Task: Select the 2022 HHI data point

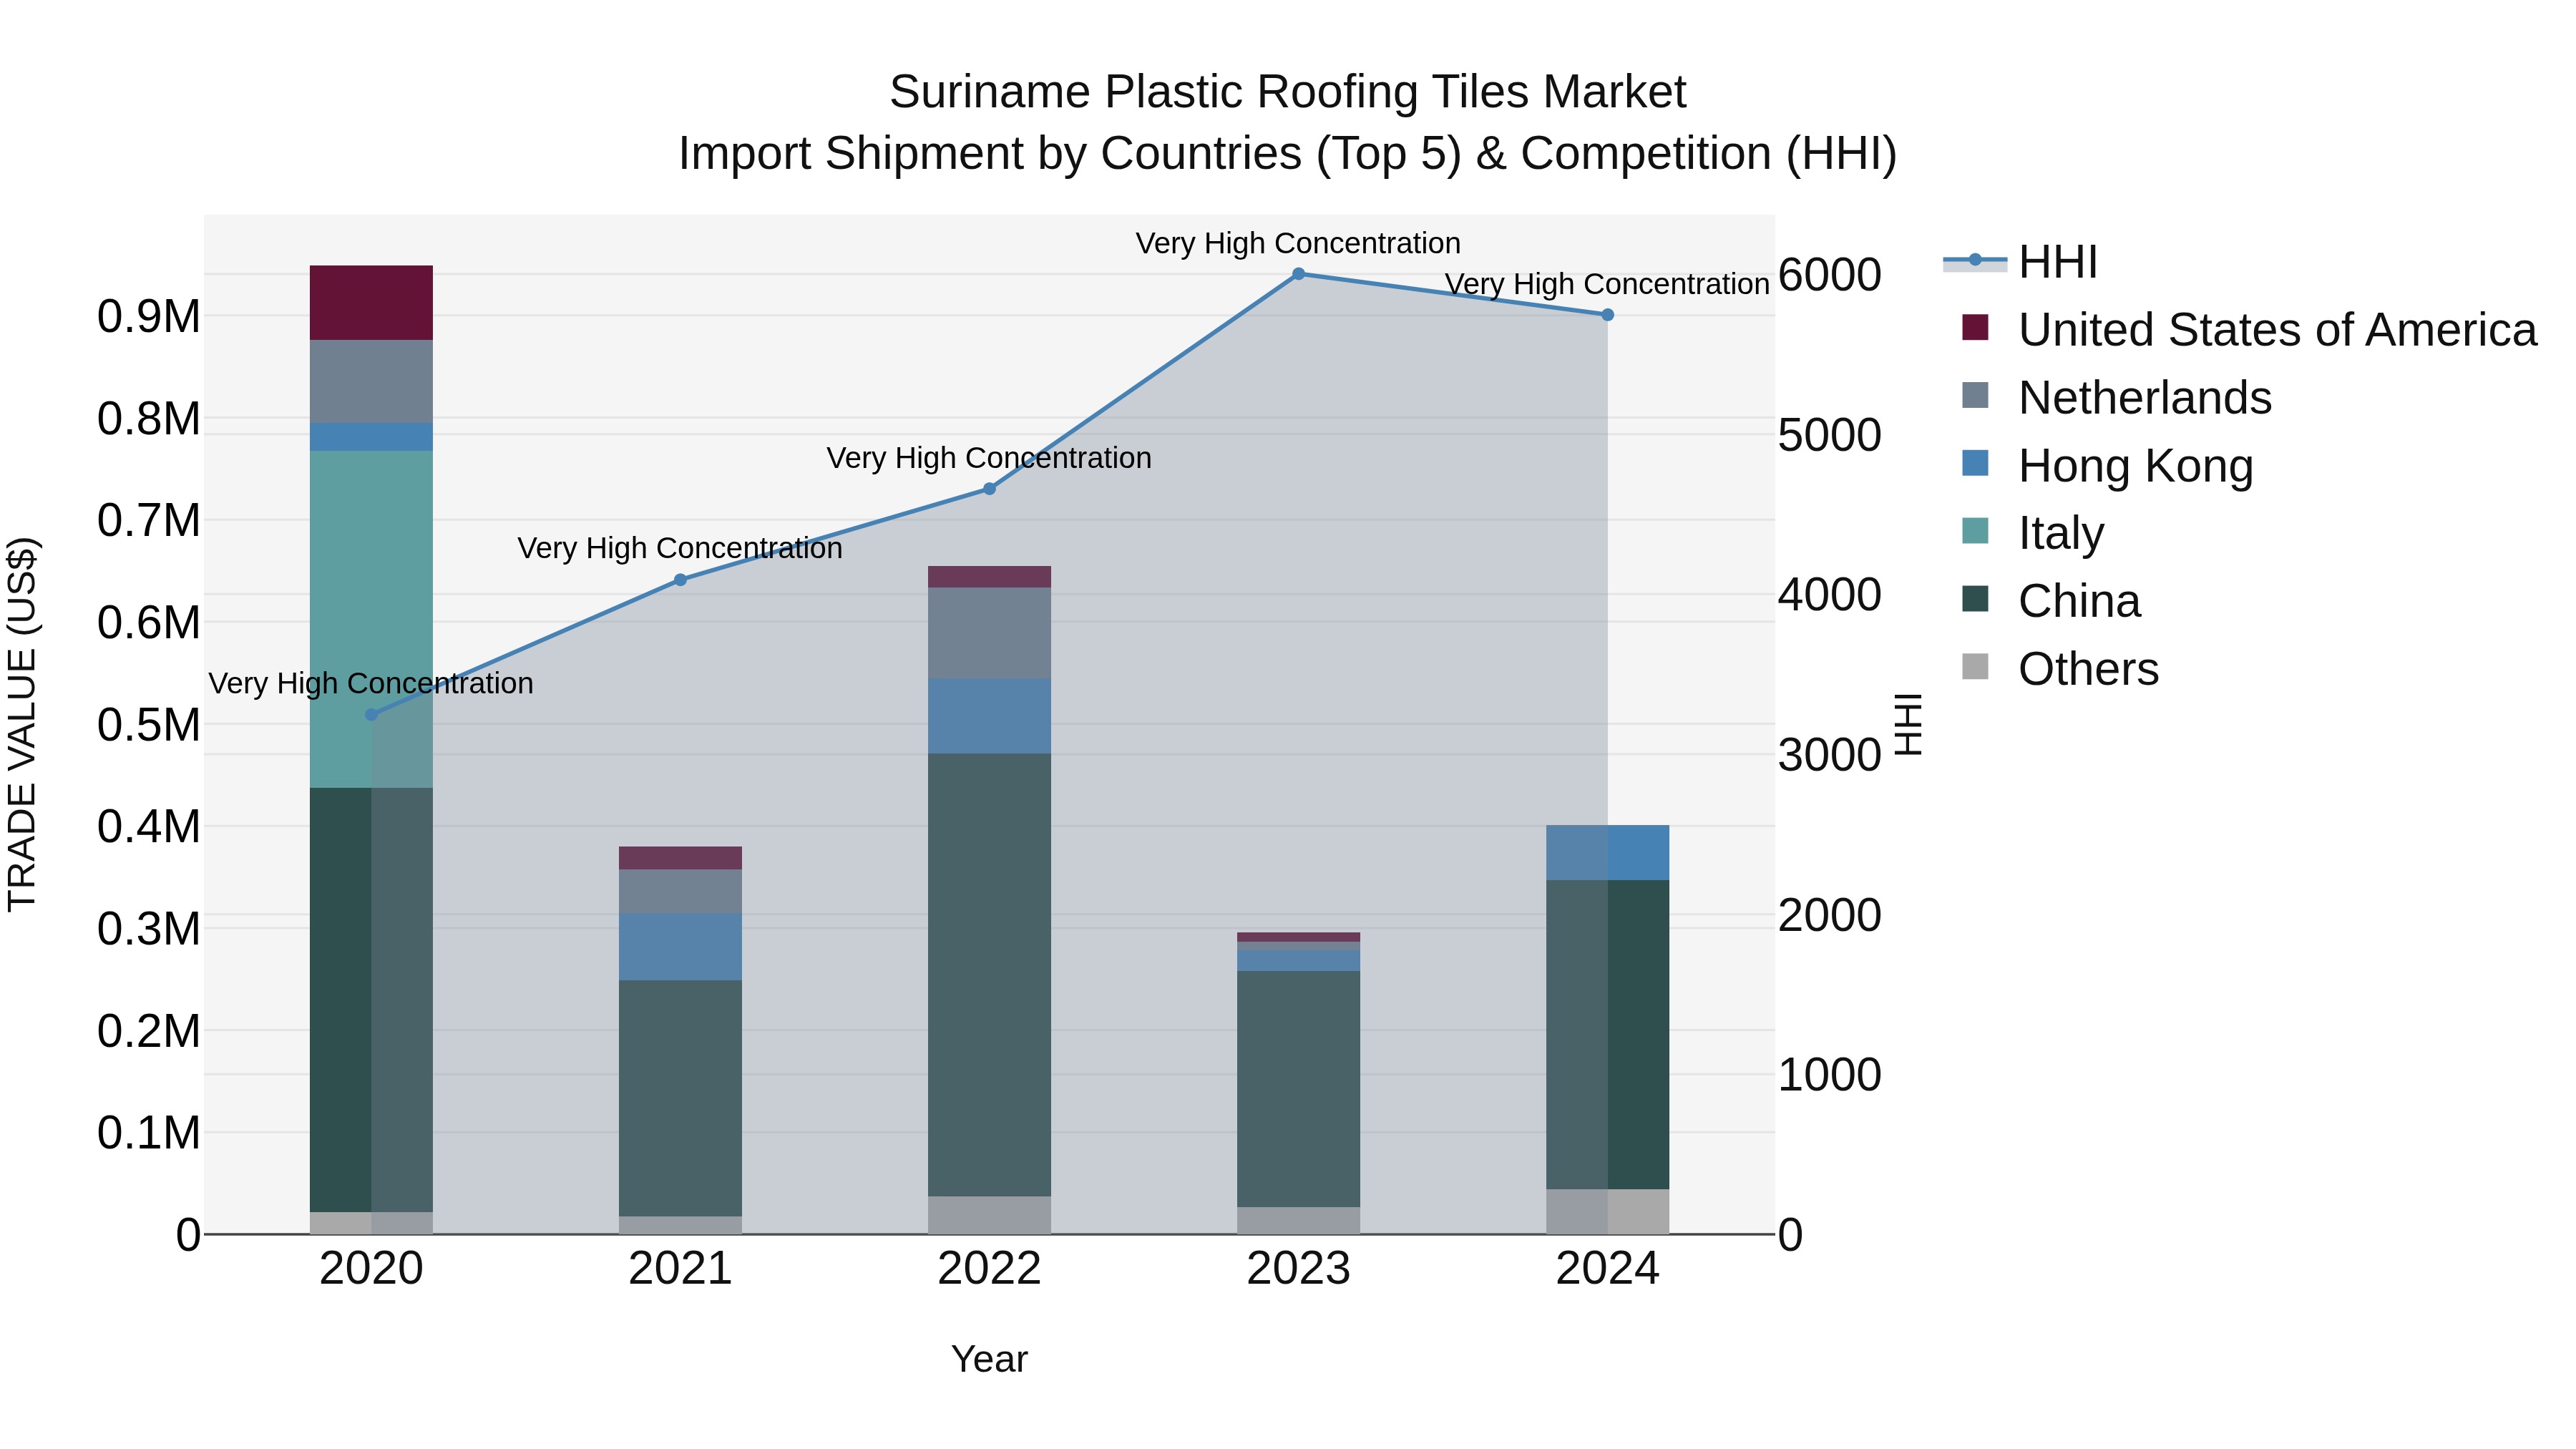Action: pyautogui.click(x=989, y=489)
